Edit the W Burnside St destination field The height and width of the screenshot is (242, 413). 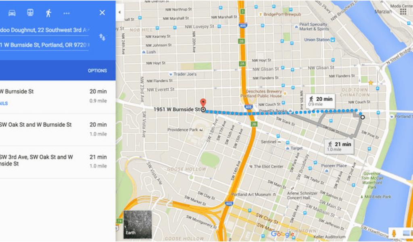44,45
